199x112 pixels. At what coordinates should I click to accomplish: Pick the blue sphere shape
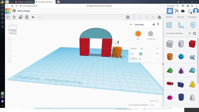(x=181, y=57)
